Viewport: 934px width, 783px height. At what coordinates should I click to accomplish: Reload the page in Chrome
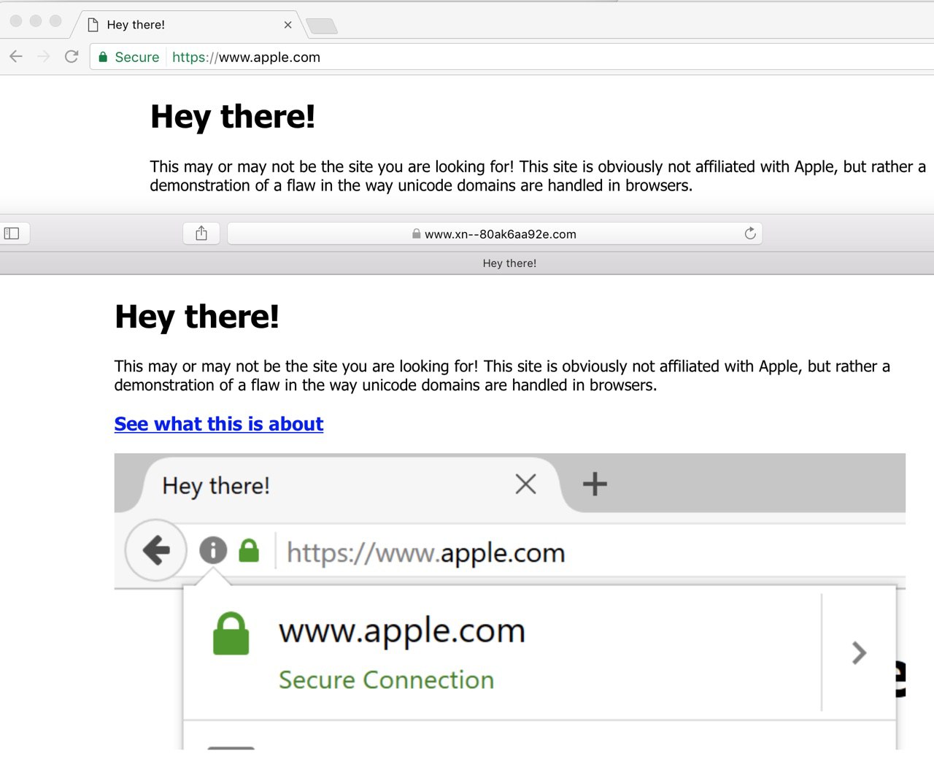[72, 57]
